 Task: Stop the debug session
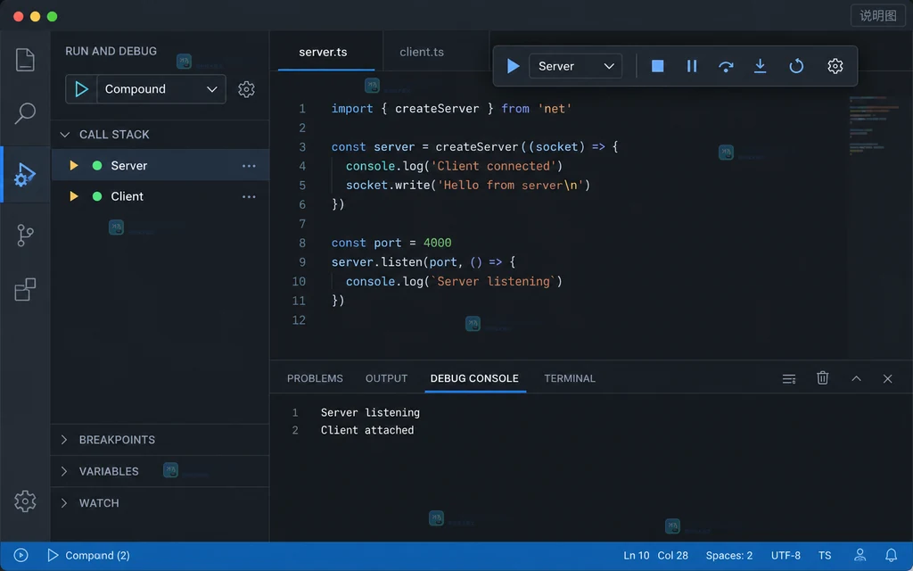(x=657, y=66)
